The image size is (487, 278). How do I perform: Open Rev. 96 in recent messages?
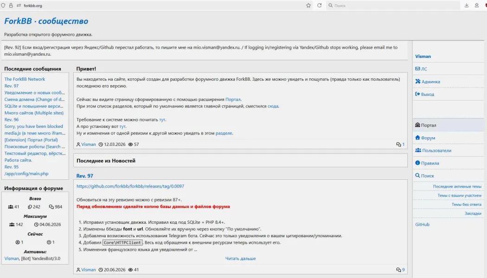point(12,120)
